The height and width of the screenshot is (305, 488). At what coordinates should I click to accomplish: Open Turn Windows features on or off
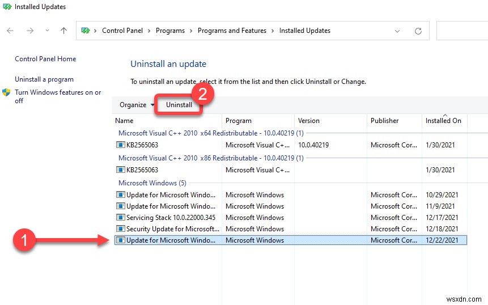[x=58, y=96]
